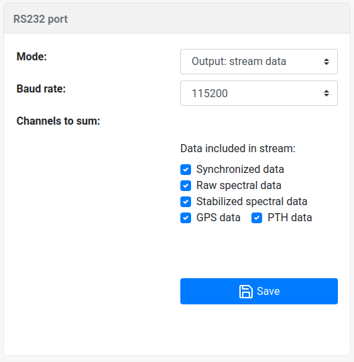Disable the GPS data checkbox
Viewport: 354px width, 362px height.
tap(186, 218)
